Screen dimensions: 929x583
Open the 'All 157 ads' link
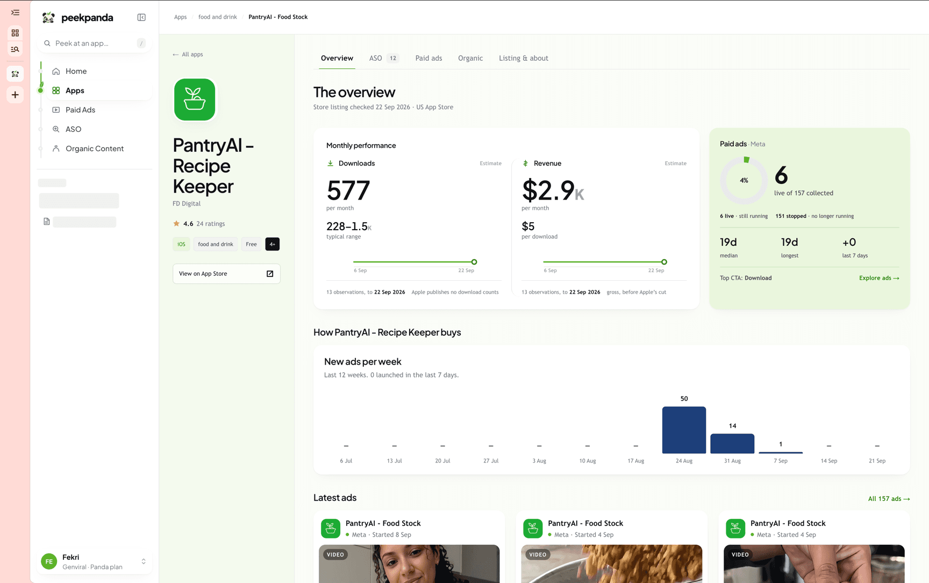(889, 499)
